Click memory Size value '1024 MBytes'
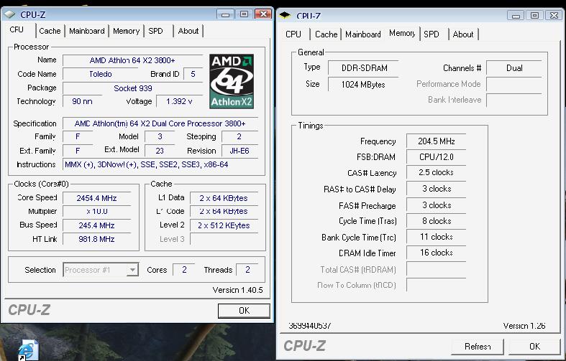Screen dimensions: 566x361 (362, 84)
